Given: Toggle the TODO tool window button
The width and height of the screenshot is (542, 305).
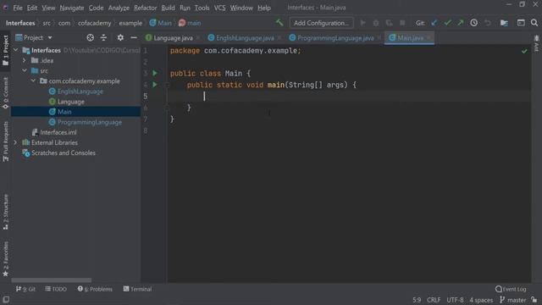Looking at the screenshot, I should 56,289.
